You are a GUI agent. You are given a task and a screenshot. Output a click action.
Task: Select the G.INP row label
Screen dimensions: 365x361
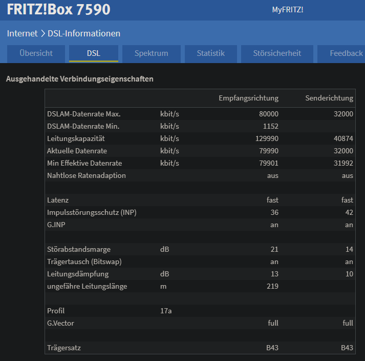coord(56,225)
